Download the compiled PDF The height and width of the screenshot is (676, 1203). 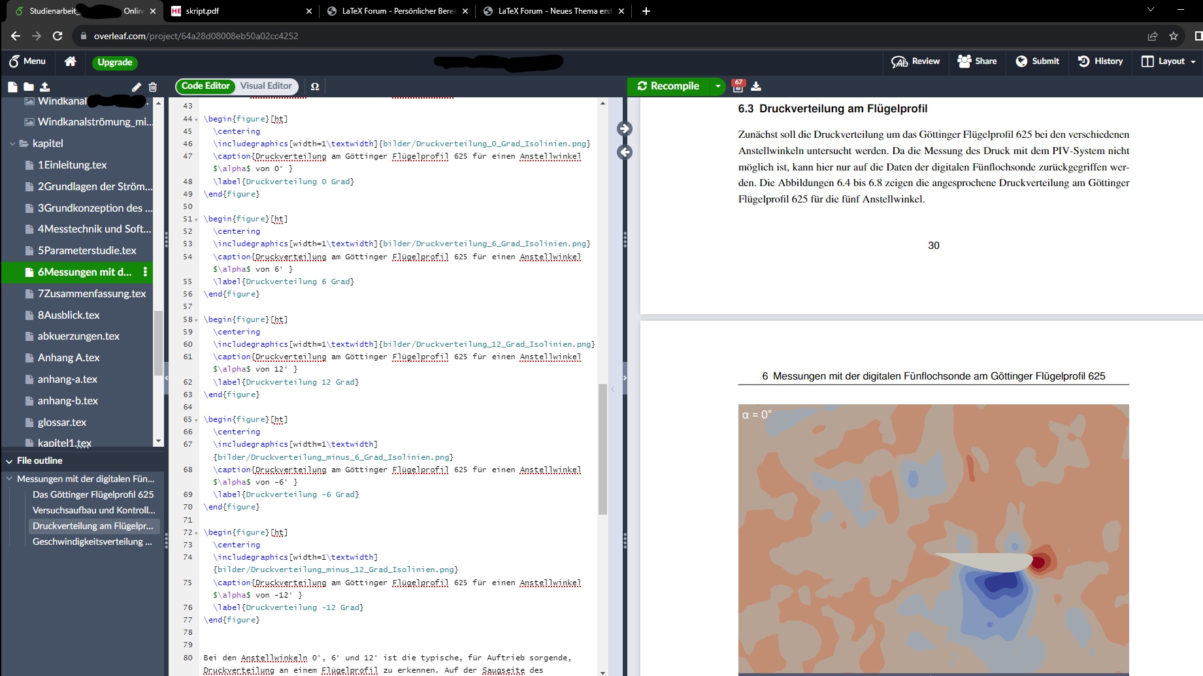756,86
